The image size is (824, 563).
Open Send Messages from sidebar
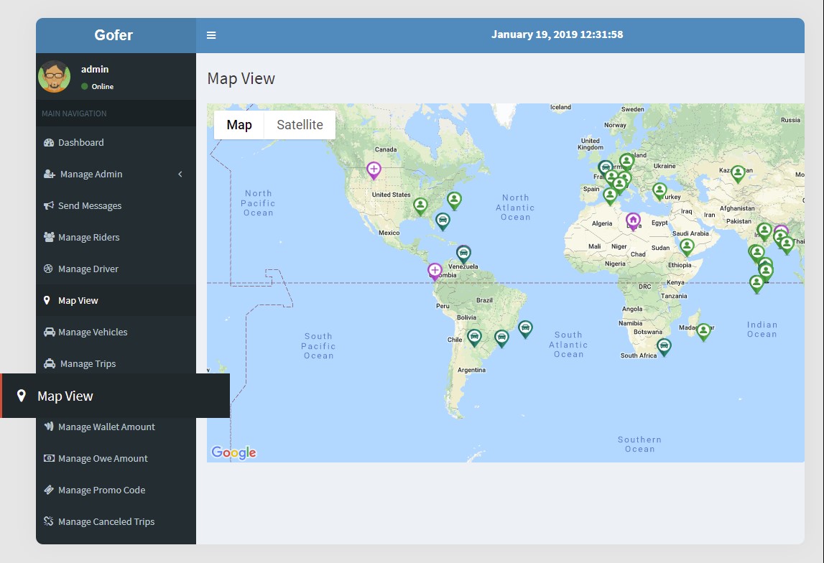(x=89, y=205)
